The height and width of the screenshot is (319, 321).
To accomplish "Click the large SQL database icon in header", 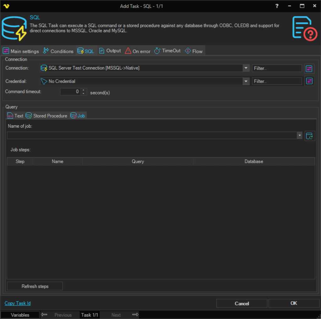I will click(x=14, y=29).
